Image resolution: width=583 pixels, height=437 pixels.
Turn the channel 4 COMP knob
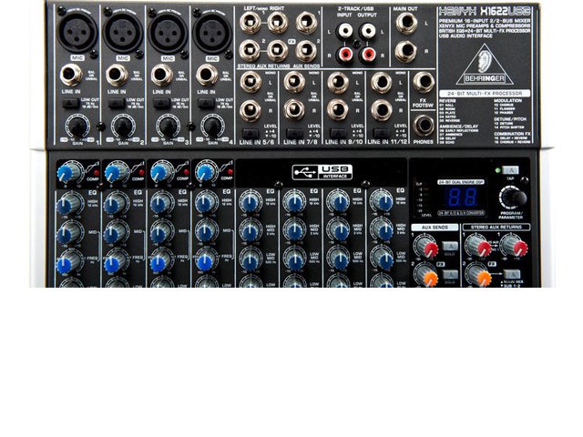206,172
